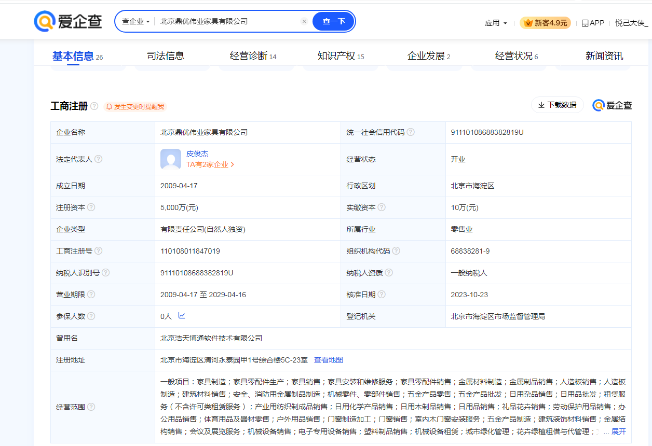Click help icon beside 参保人数

(91, 316)
